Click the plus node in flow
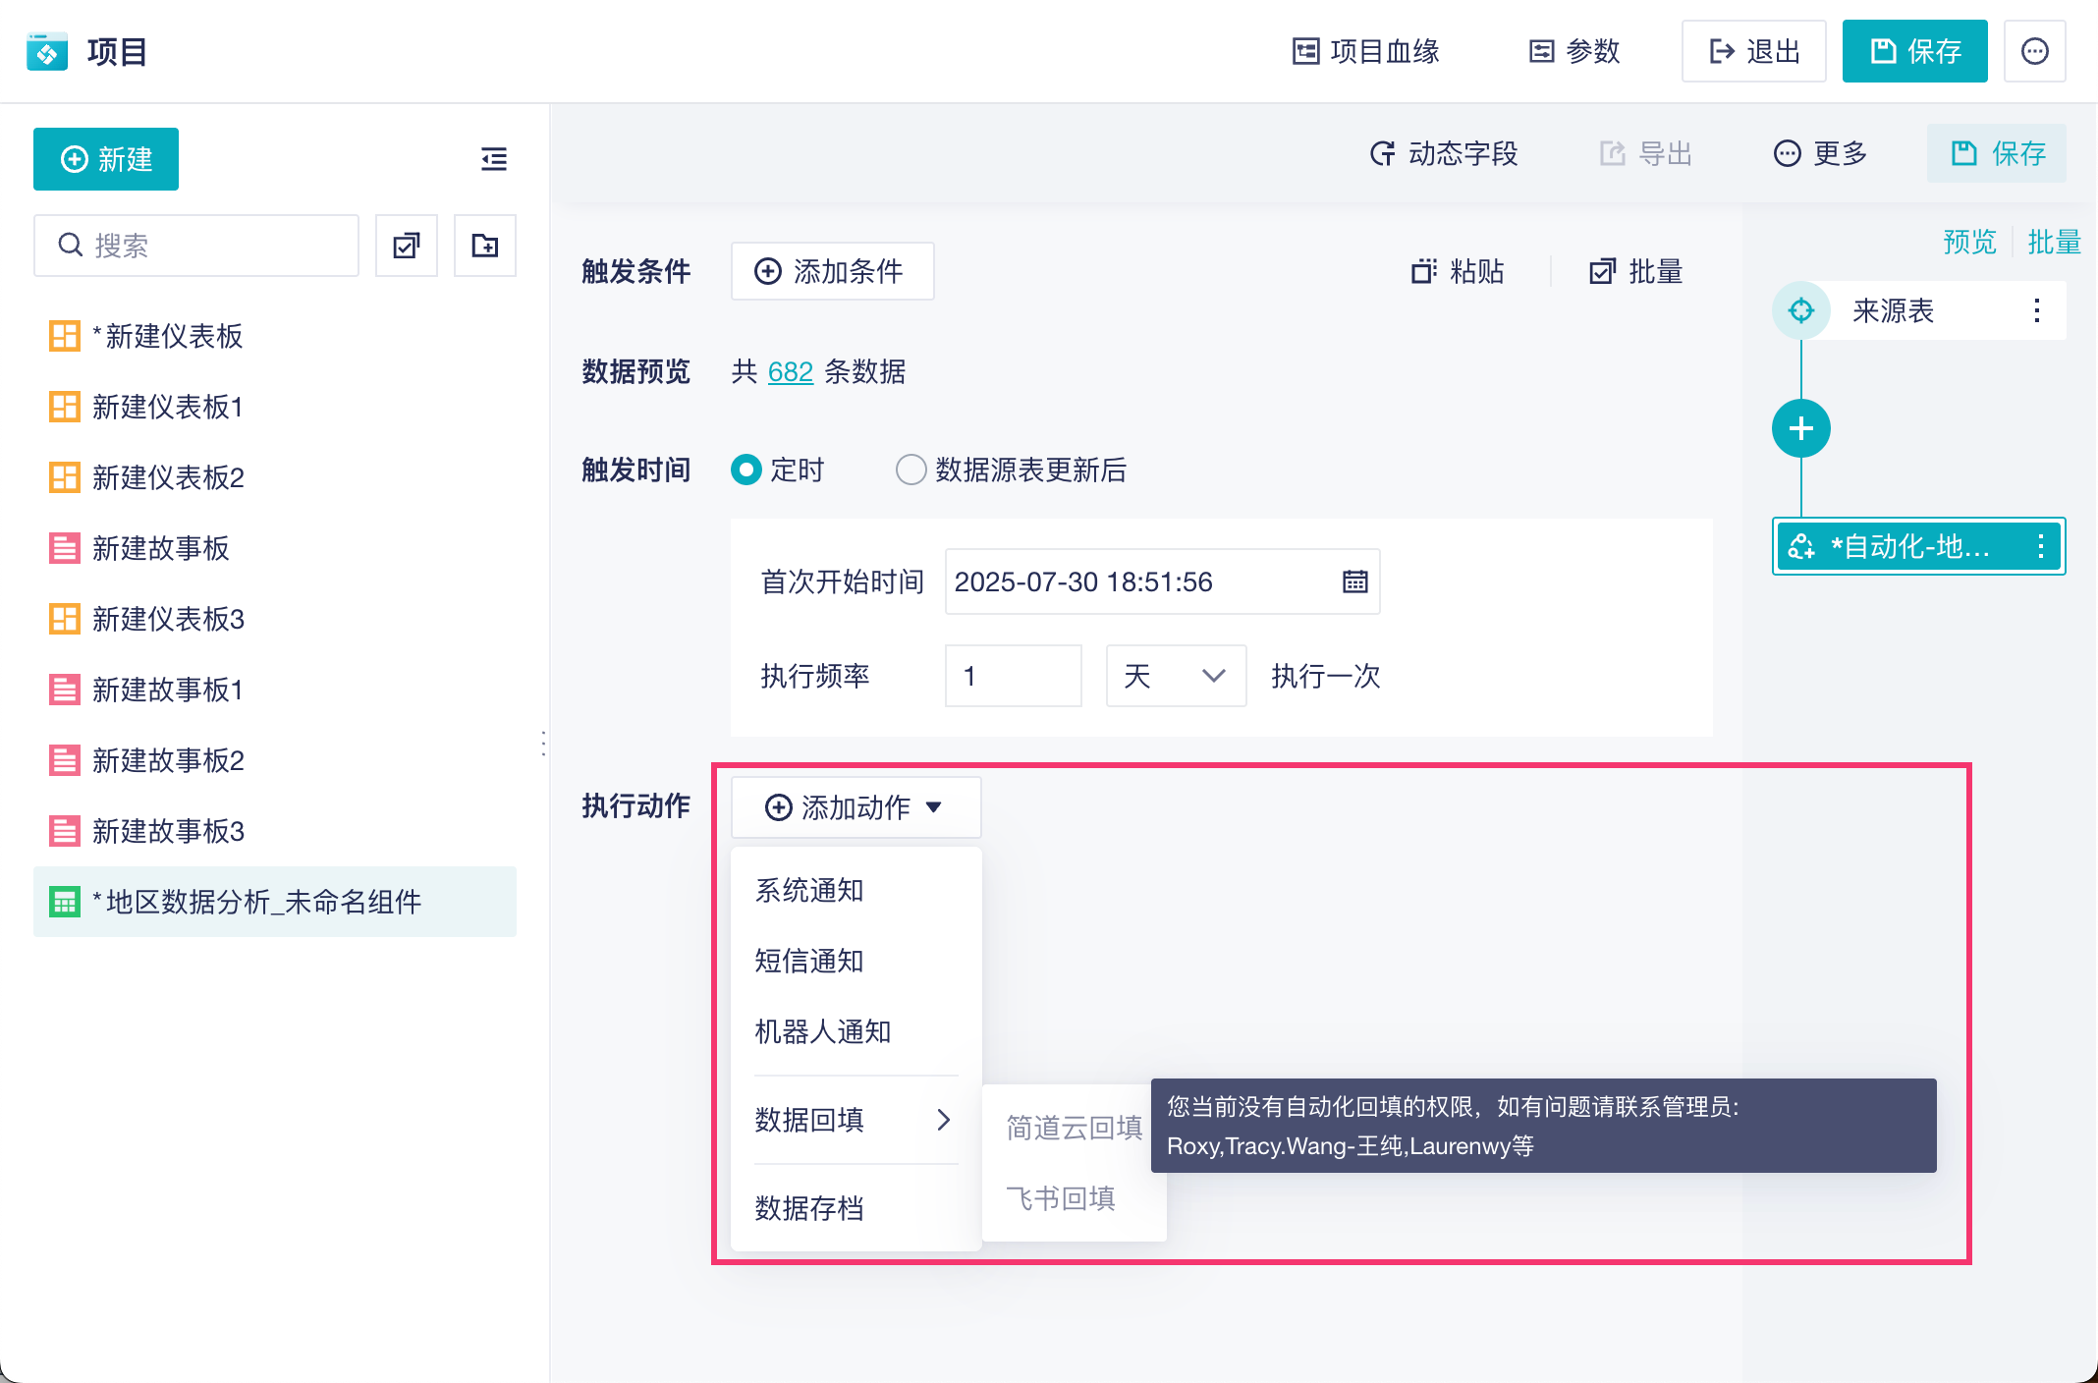The image size is (2098, 1383). pyautogui.click(x=1800, y=428)
